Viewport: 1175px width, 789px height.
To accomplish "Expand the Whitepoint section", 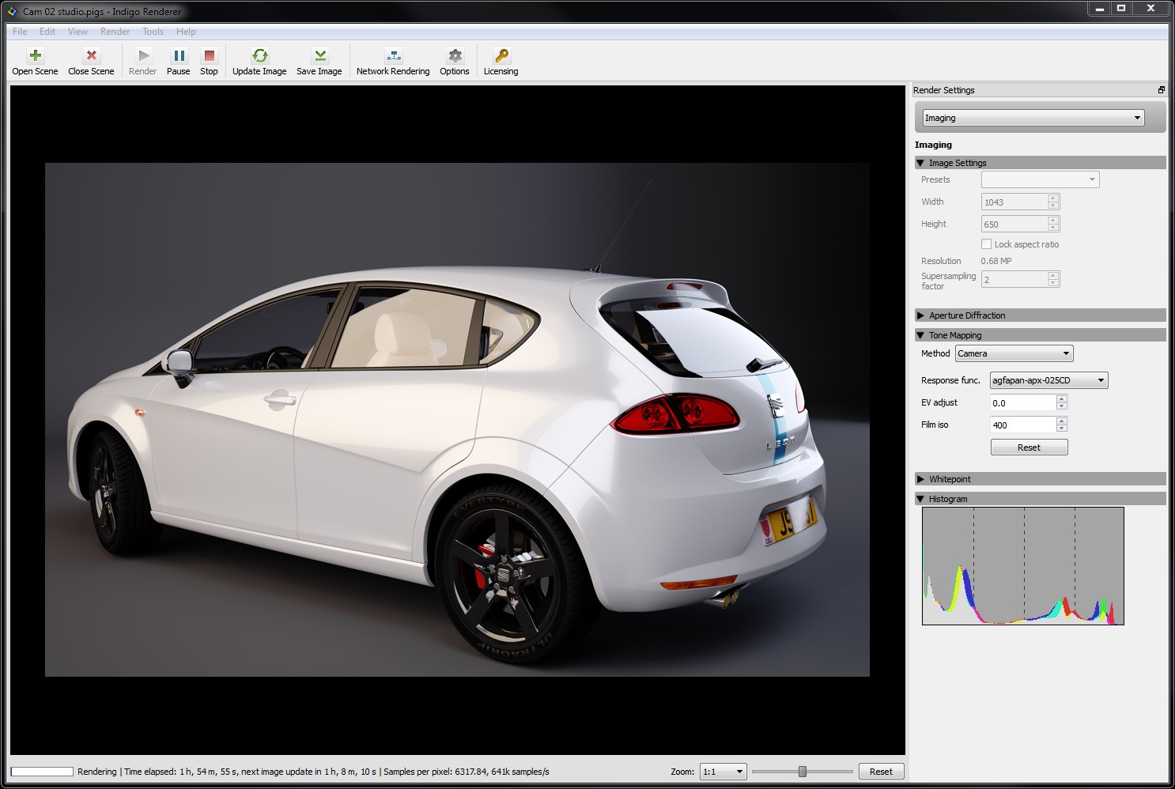I will pos(920,479).
